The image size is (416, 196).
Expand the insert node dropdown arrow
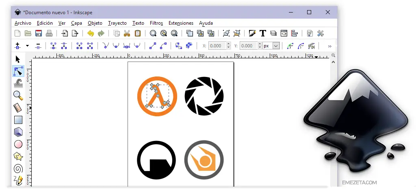(28, 46)
